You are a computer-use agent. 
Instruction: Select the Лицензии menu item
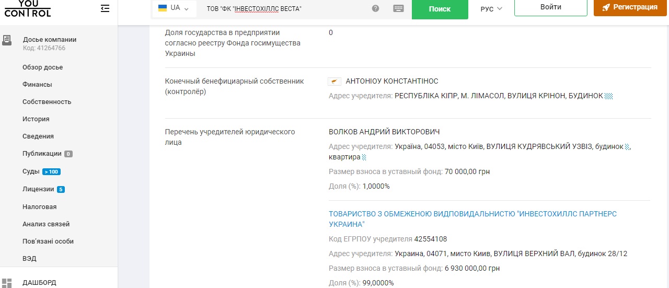(38, 189)
